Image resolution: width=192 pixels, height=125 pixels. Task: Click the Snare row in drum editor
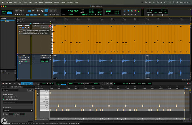[45, 106]
